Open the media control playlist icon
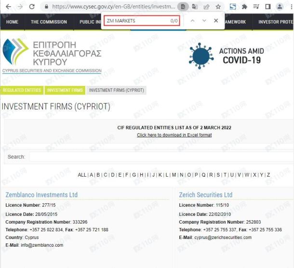Image resolution: width=294 pixels, height=268 pixels. [256, 7]
